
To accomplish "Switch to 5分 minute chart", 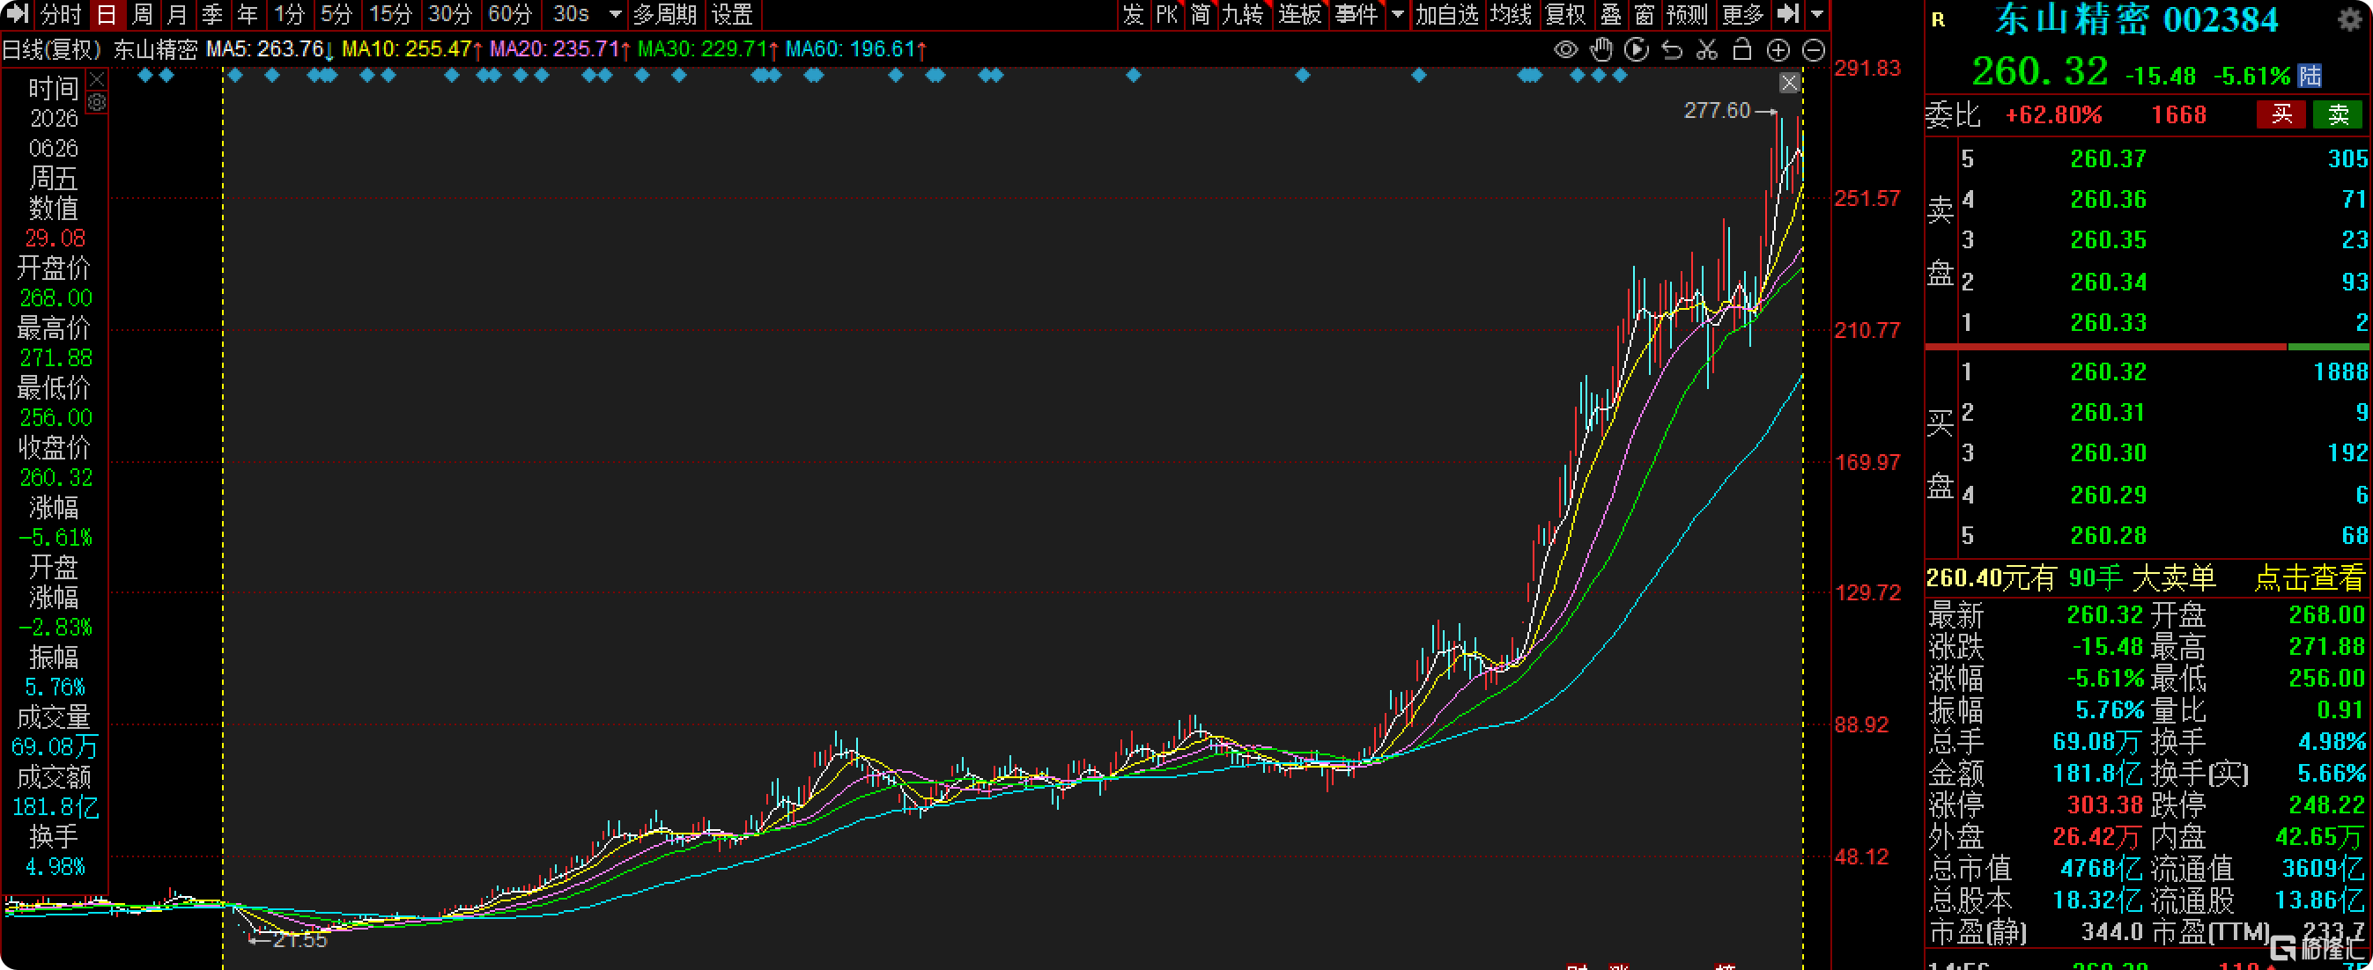I will pyautogui.click(x=336, y=14).
